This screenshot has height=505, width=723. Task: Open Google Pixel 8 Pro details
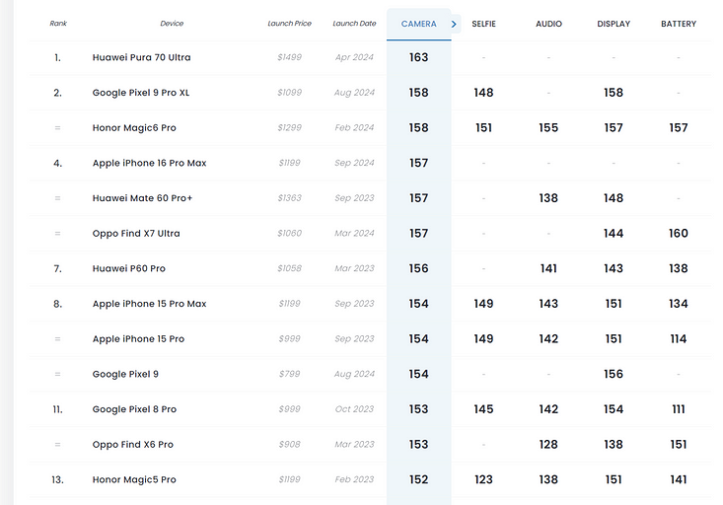point(134,409)
